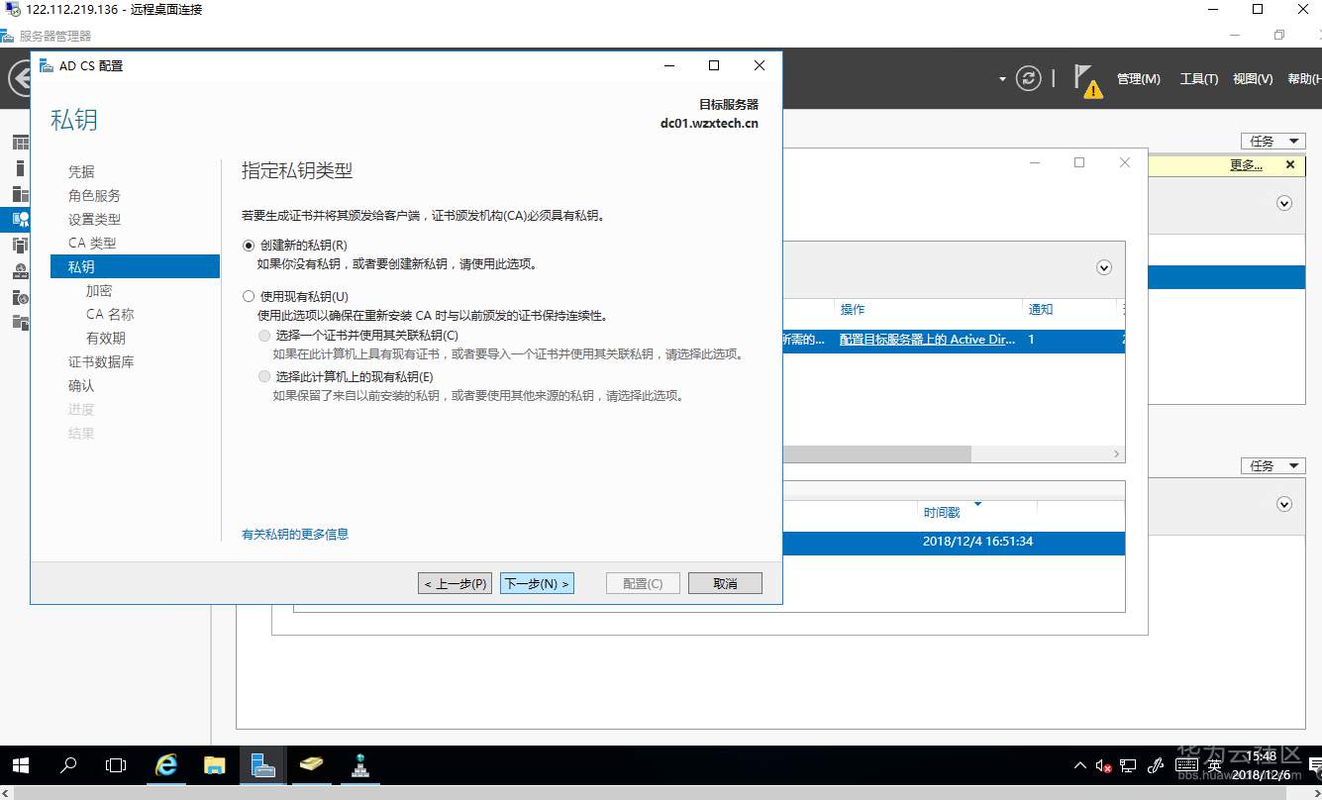Open File Explorer from the taskbar
The width and height of the screenshot is (1322, 800).
pyautogui.click(x=214, y=765)
